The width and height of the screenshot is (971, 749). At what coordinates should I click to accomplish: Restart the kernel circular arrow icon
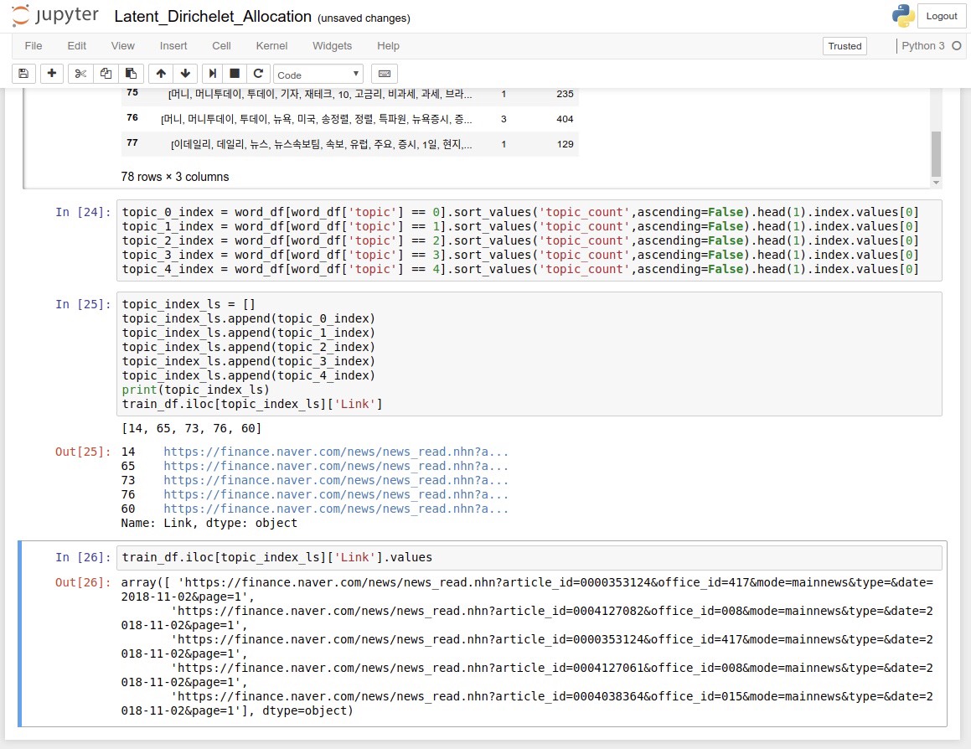[258, 74]
